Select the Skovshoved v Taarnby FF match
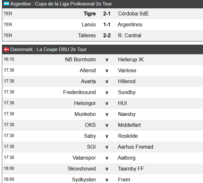Image resolution: width=203 pixels, height=183 pixels. pos(102,169)
